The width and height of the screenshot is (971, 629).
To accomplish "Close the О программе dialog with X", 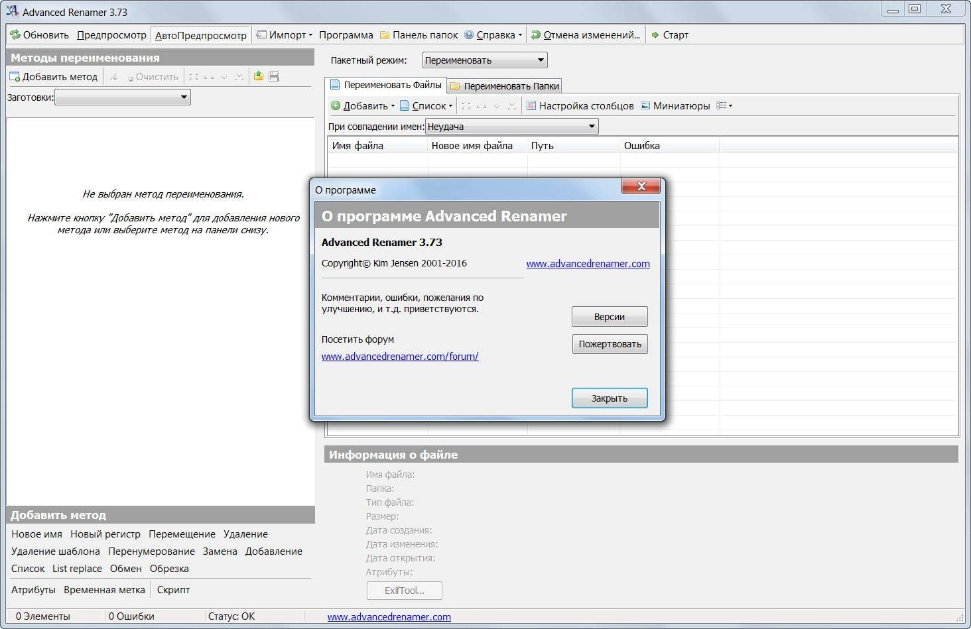I will coord(641,187).
